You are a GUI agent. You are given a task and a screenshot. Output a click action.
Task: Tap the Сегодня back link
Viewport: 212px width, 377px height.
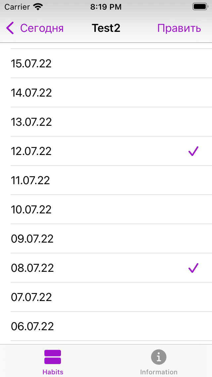click(x=42, y=28)
